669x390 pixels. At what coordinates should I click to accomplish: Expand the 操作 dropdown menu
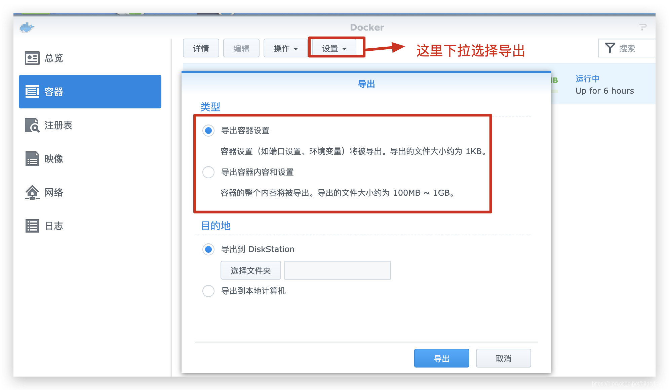pos(285,48)
